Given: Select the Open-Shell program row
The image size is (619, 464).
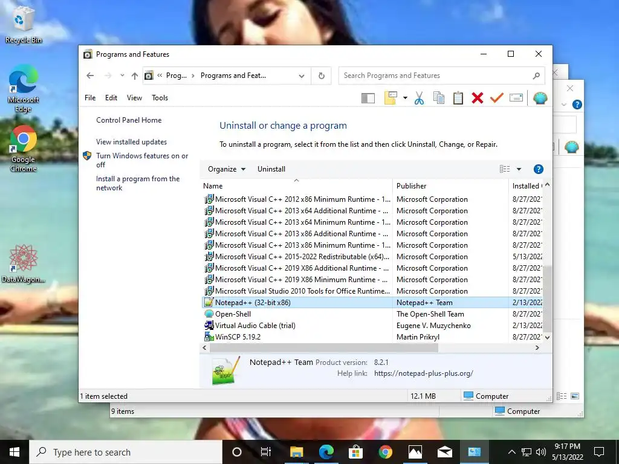Looking at the screenshot, I should (x=372, y=314).
